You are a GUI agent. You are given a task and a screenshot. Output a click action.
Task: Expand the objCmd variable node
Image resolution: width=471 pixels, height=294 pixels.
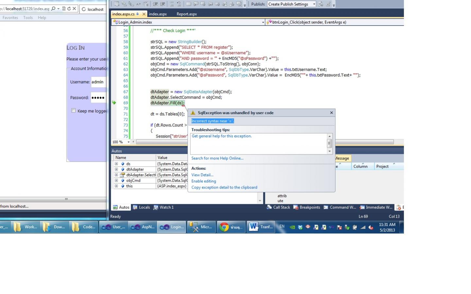(116, 180)
